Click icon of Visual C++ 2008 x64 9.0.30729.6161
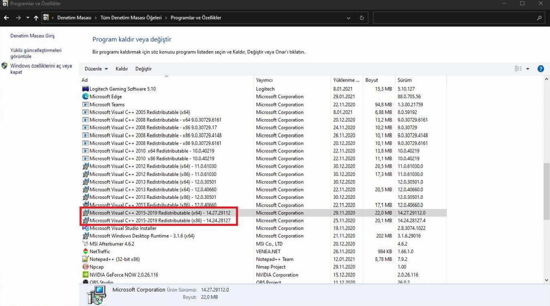 [x=85, y=120]
